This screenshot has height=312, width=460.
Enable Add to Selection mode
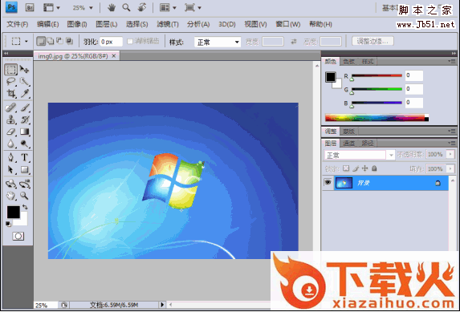[51, 41]
